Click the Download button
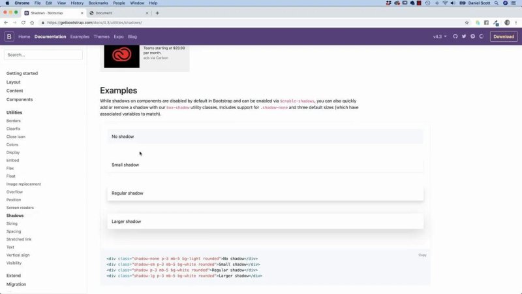This screenshot has height=294, width=522. click(503, 37)
